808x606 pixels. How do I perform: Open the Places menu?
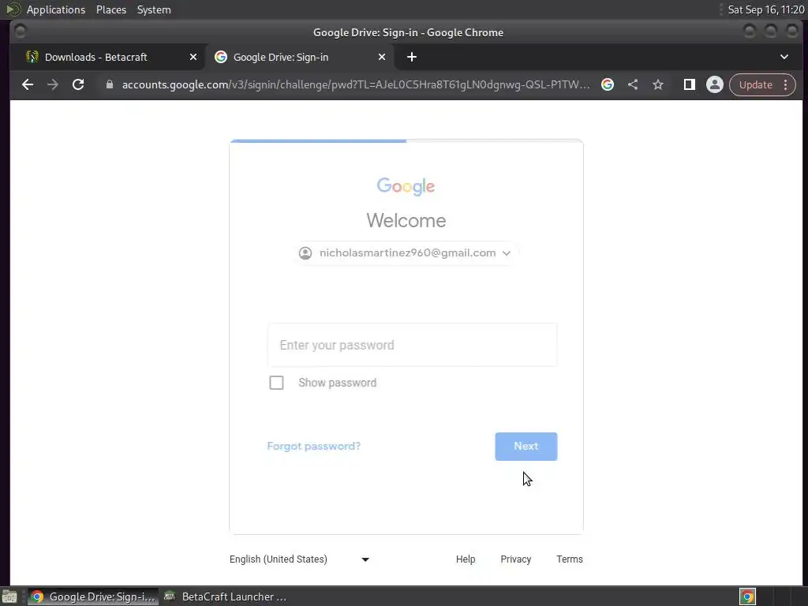pos(111,9)
